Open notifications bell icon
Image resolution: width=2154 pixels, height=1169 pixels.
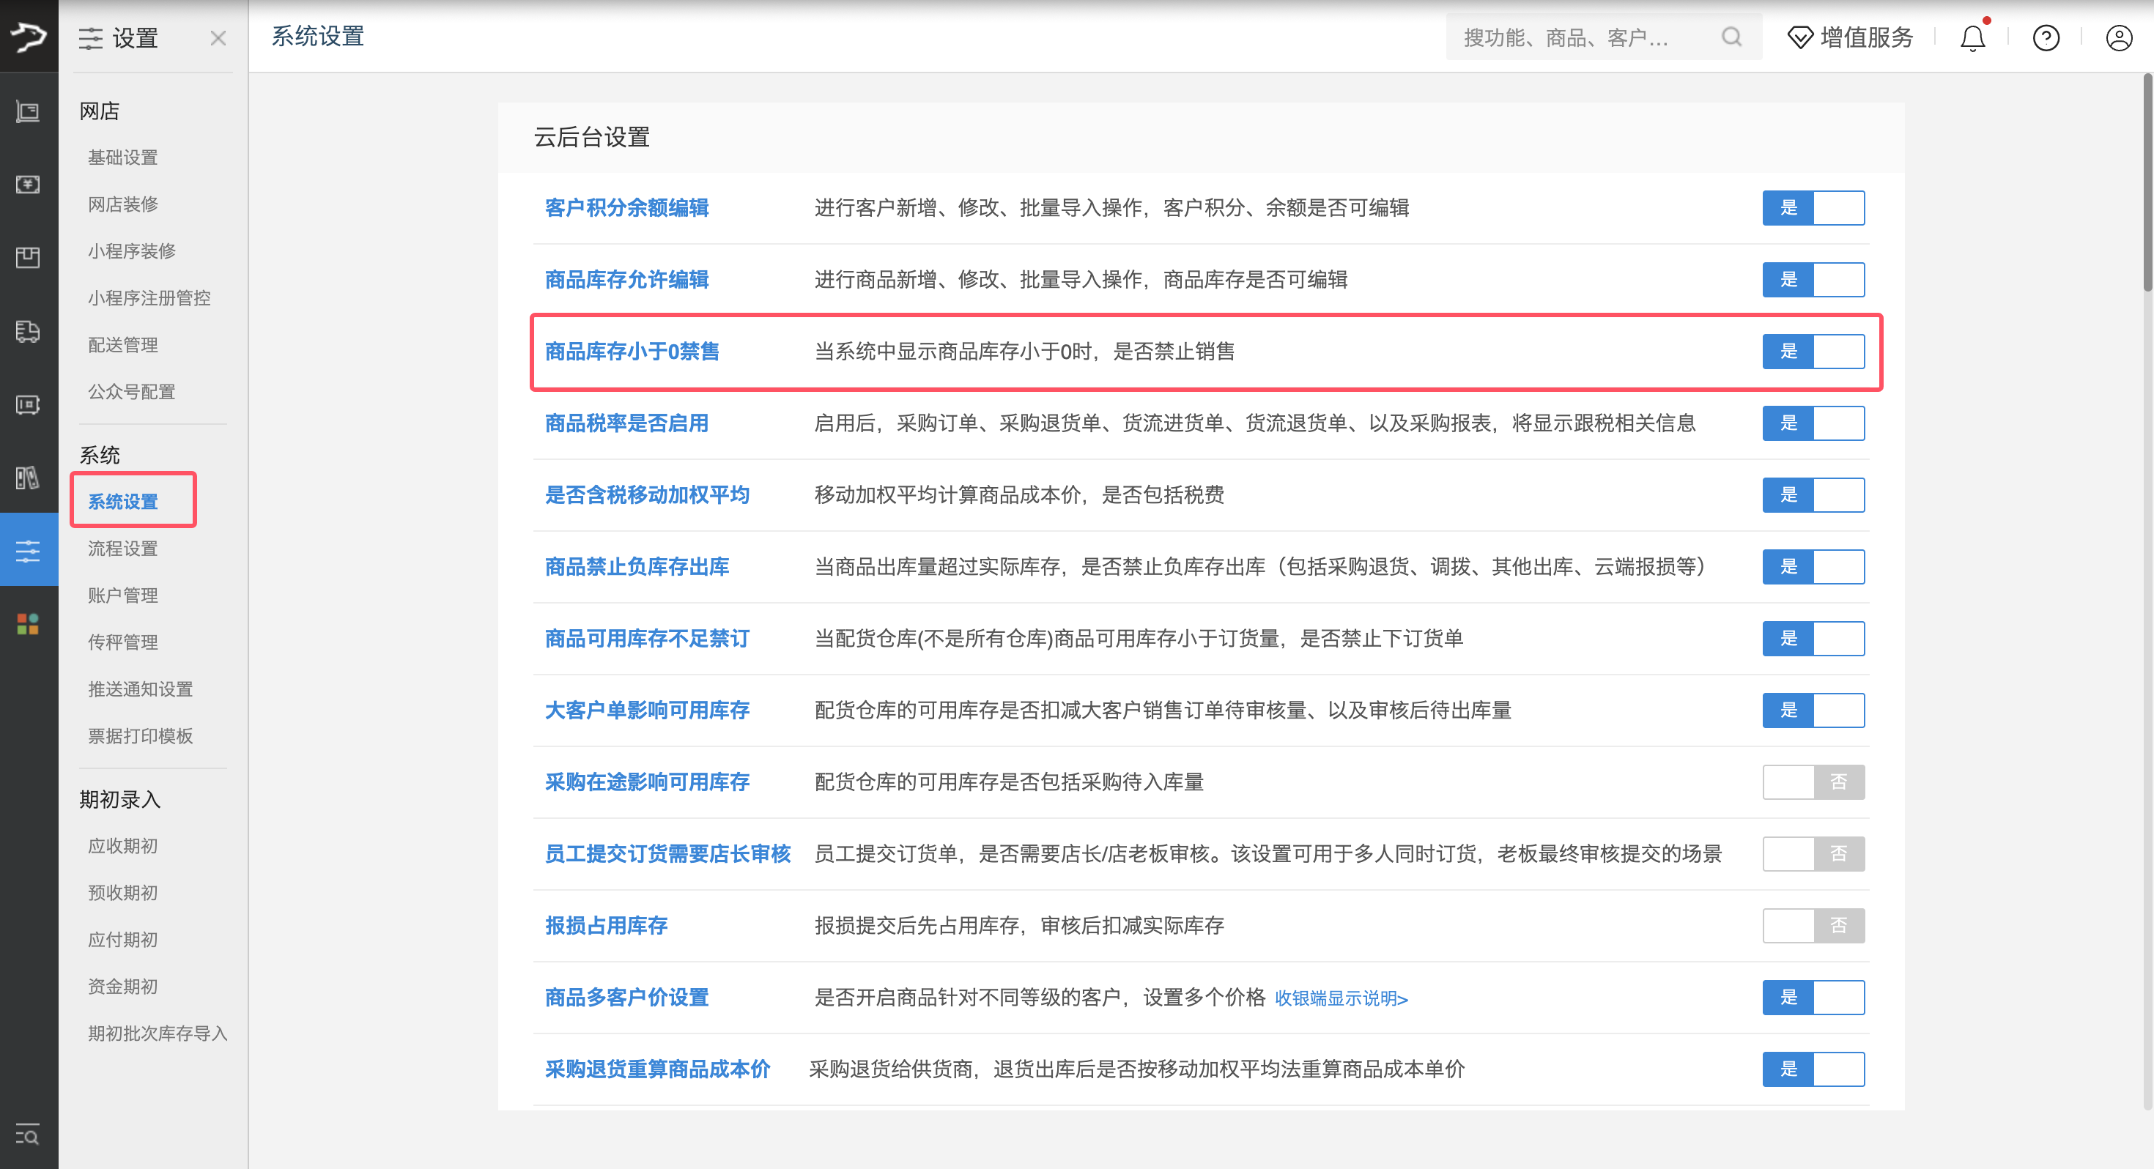(1972, 37)
